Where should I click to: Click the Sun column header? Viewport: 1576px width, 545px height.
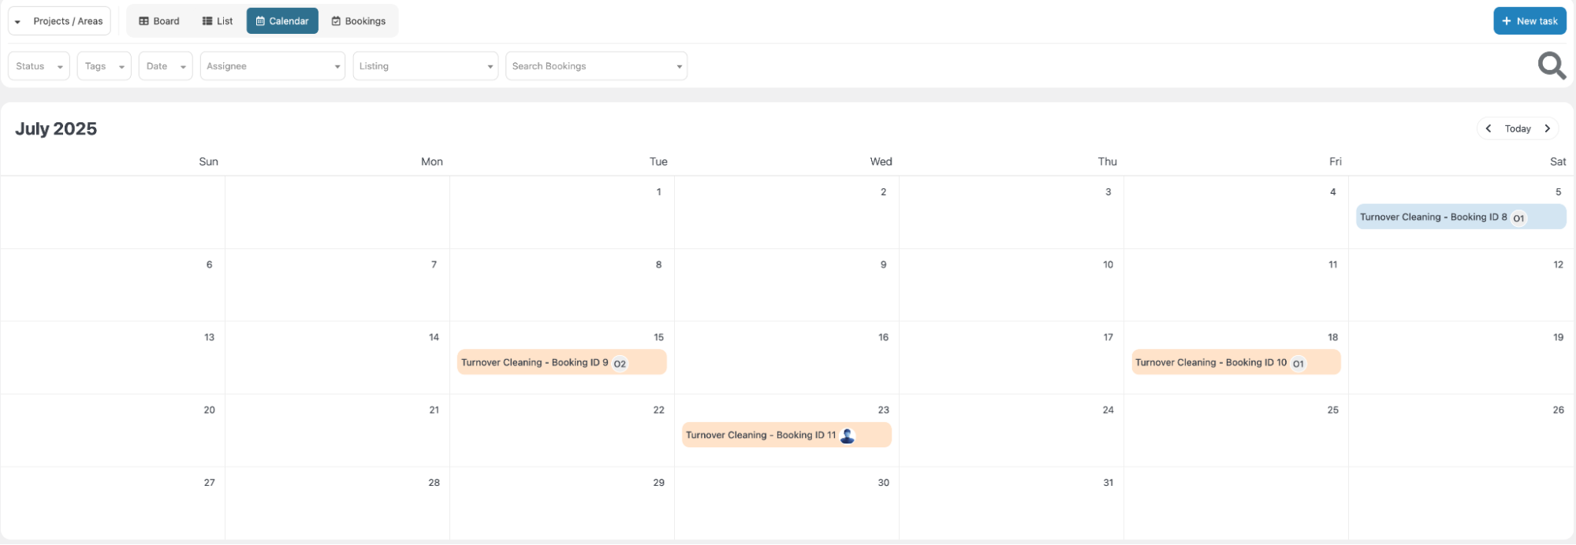208,161
